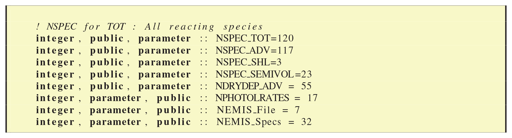Click the value 32 after NEMIS_Specs

306,122
